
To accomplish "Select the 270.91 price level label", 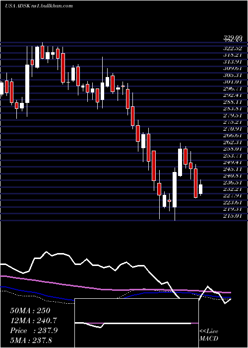I will 233,129.
